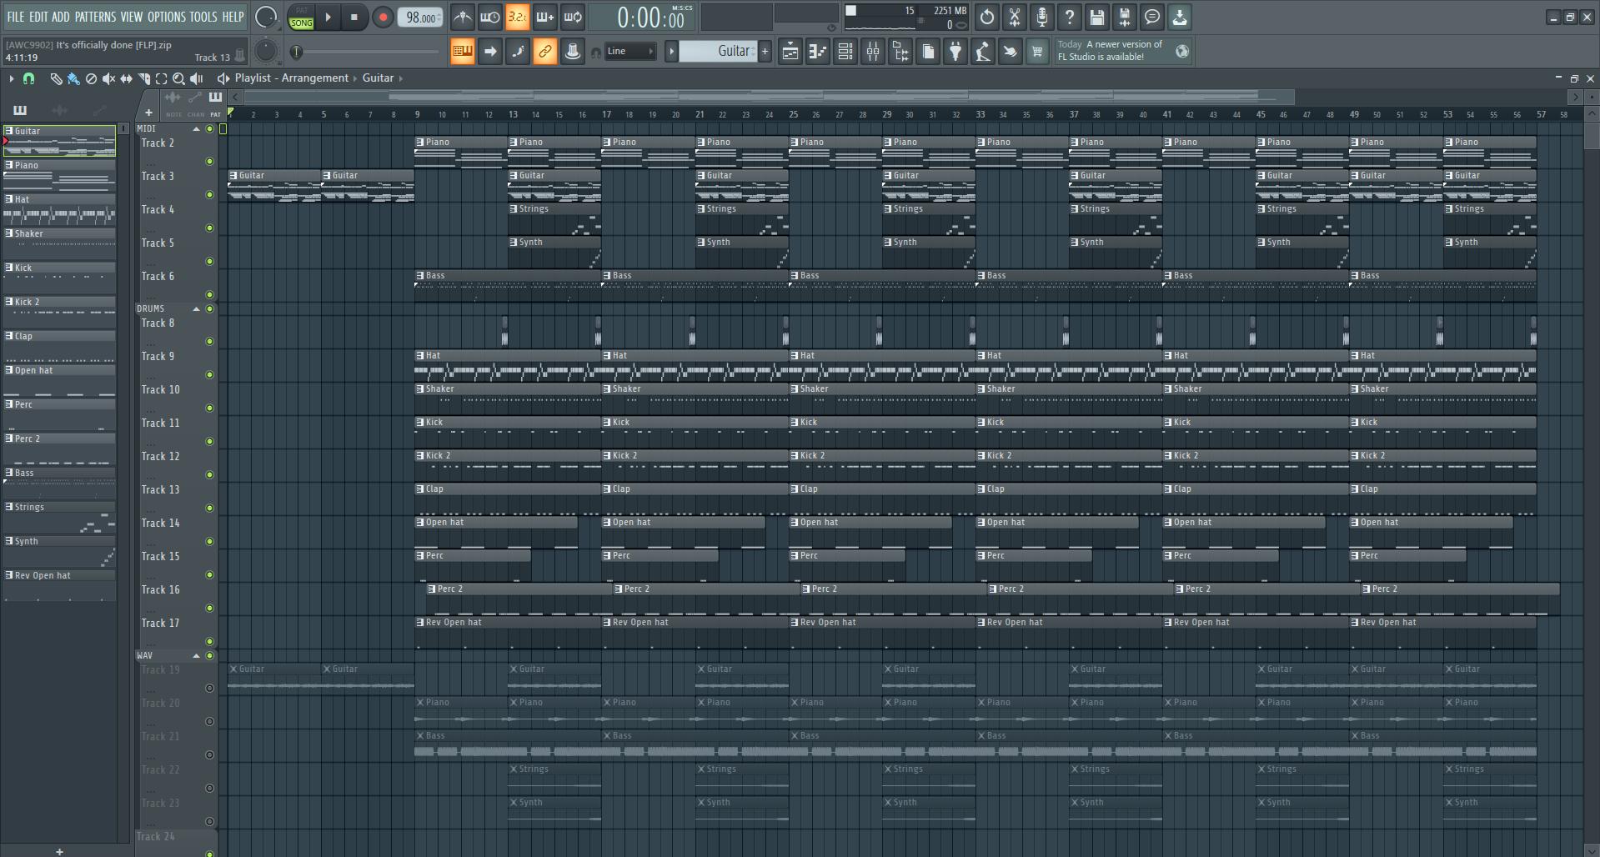Open the Mixer window icon

coord(873,52)
